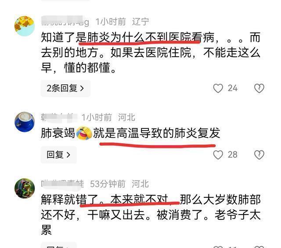The image size is (281, 248).
Task: Like the 肺衰竭 comment with 28 likes
Action: (218, 155)
